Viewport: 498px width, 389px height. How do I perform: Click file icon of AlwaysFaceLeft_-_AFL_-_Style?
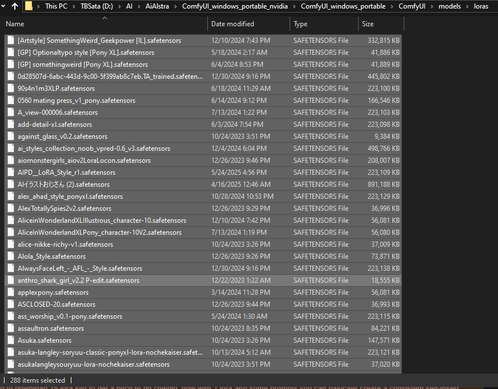(x=11, y=268)
